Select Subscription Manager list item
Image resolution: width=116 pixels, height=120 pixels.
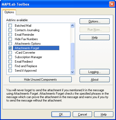pos(28,57)
